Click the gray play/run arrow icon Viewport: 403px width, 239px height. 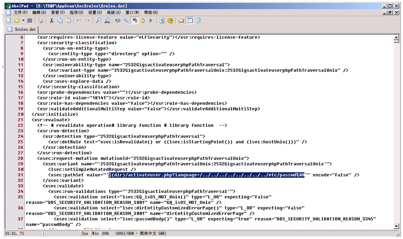[x=151, y=21]
